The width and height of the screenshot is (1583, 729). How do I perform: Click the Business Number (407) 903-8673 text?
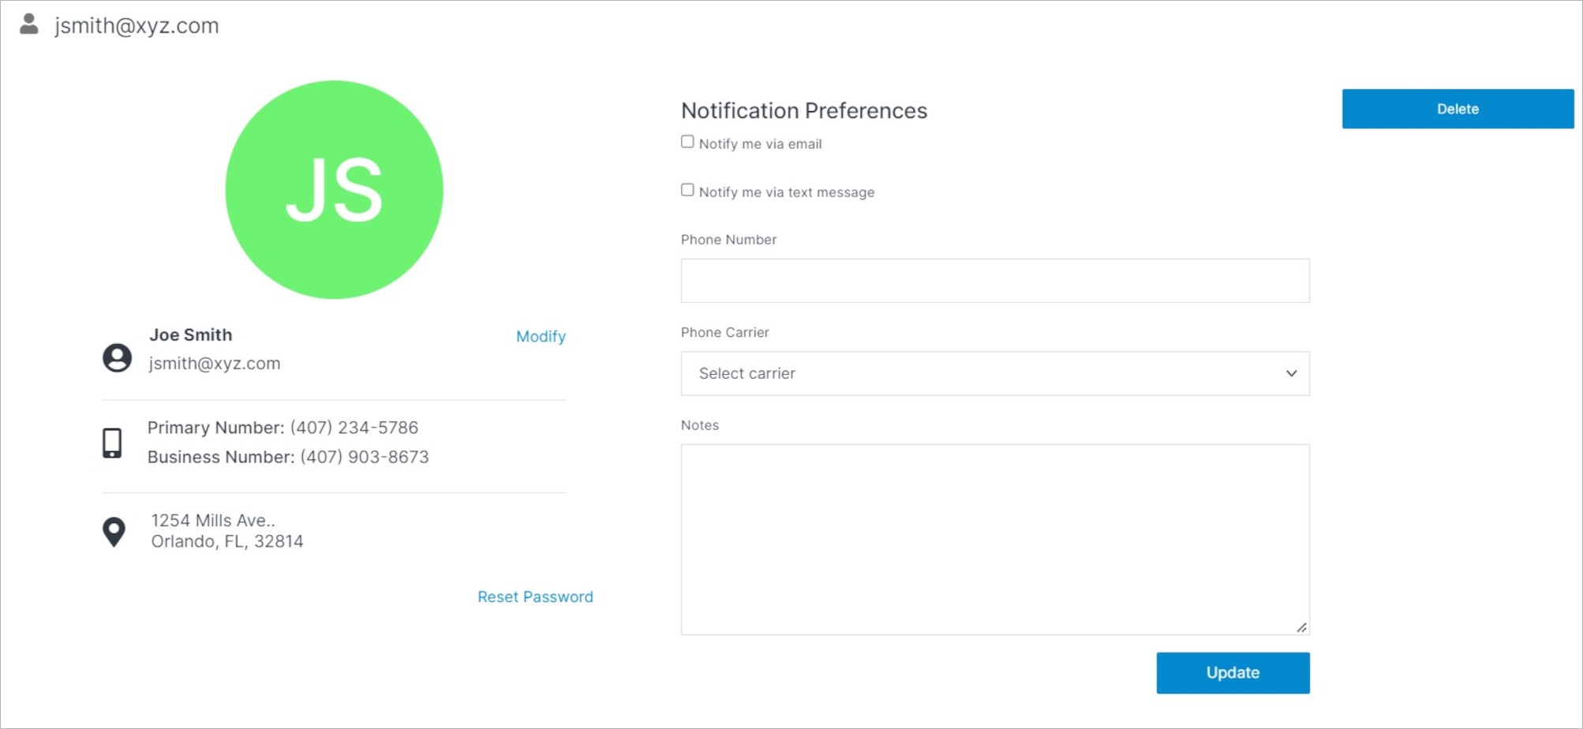[288, 457]
